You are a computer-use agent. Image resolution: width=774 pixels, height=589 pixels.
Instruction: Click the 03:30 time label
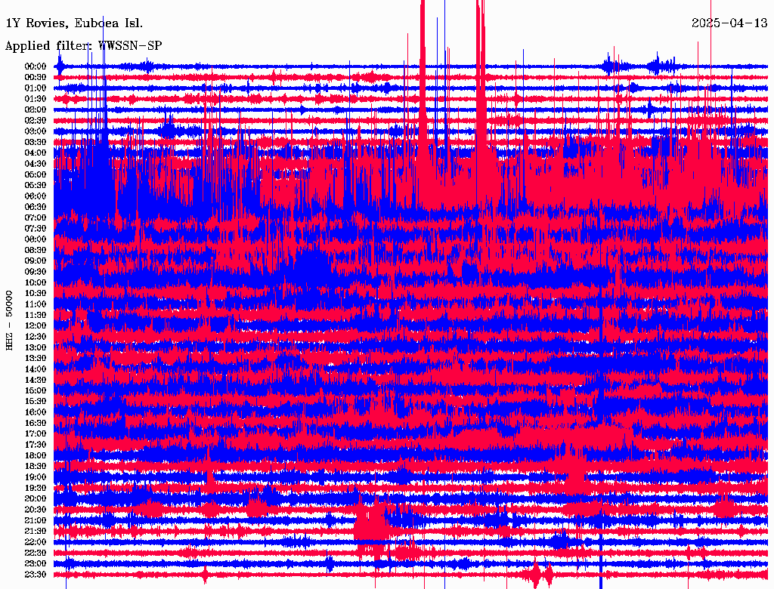click(x=36, y=142)
